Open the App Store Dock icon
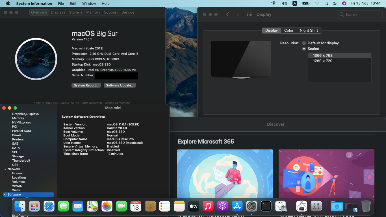 [x=237, y=206]
